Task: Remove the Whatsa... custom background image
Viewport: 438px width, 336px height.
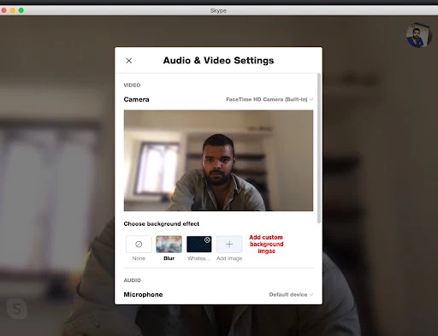Action: 207,240
